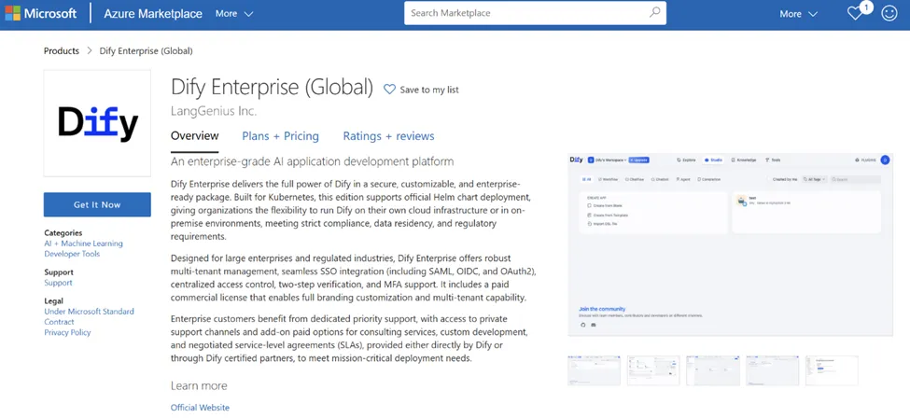The image size is (910, 418).
Task: Click the tagline An enterprise-grade AI application development platform
Action: (x=313, y=161)
